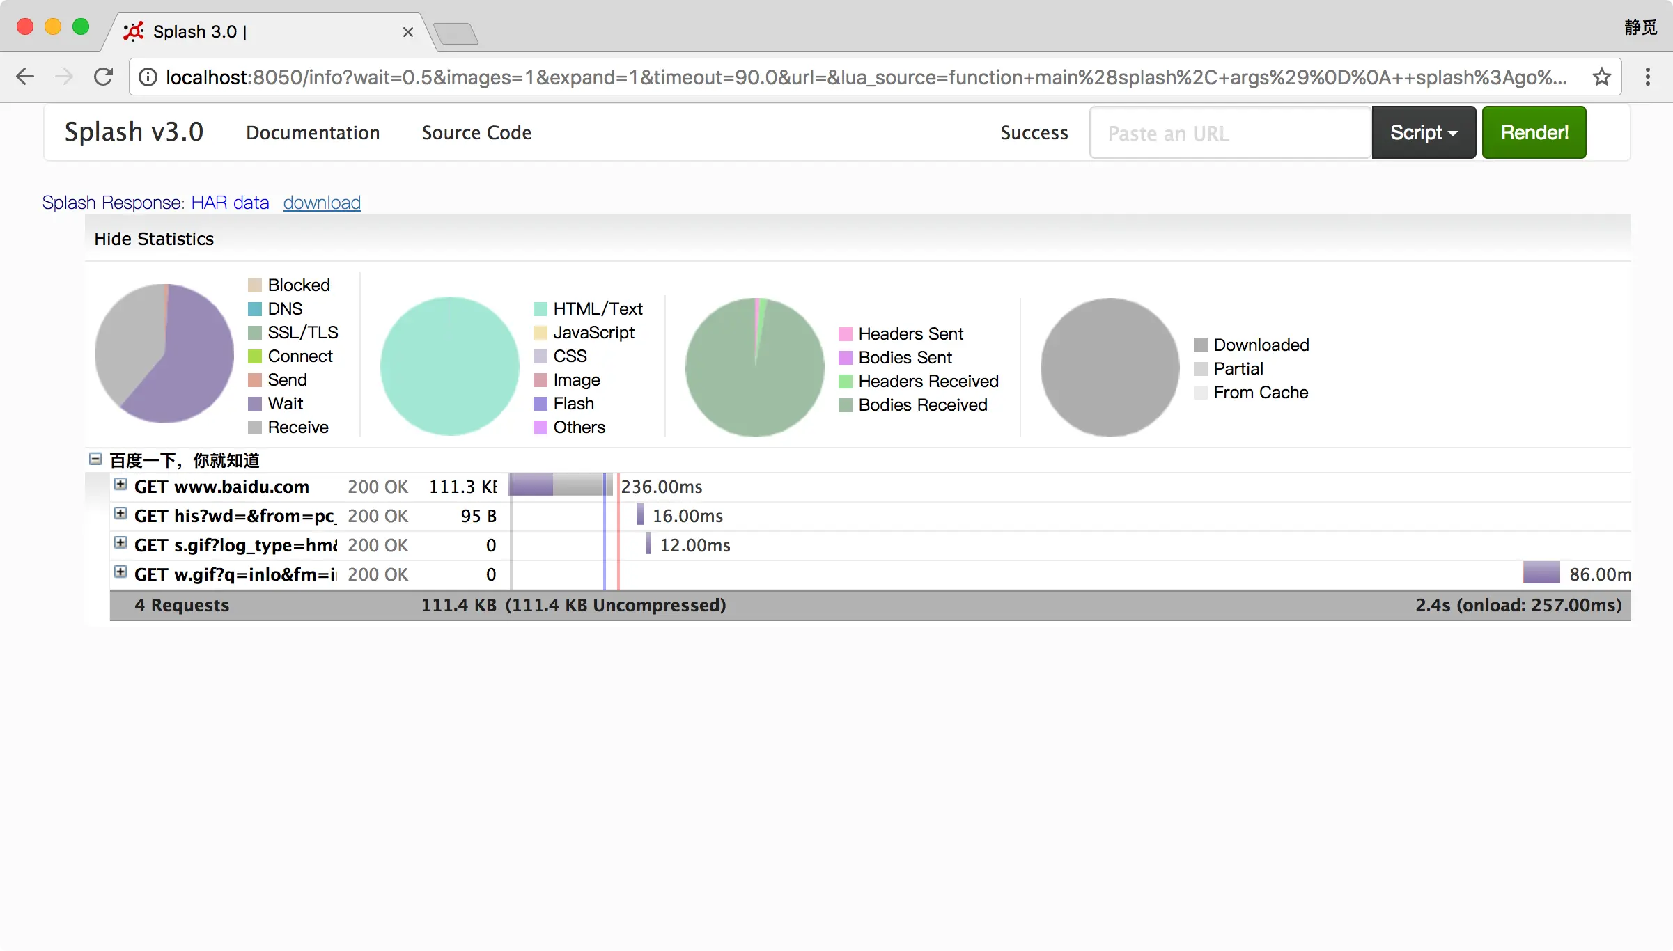Screen dimensions: 1673x951
Task: Open the Chrome three-dot menu
Action: (x=1647, y=77)
